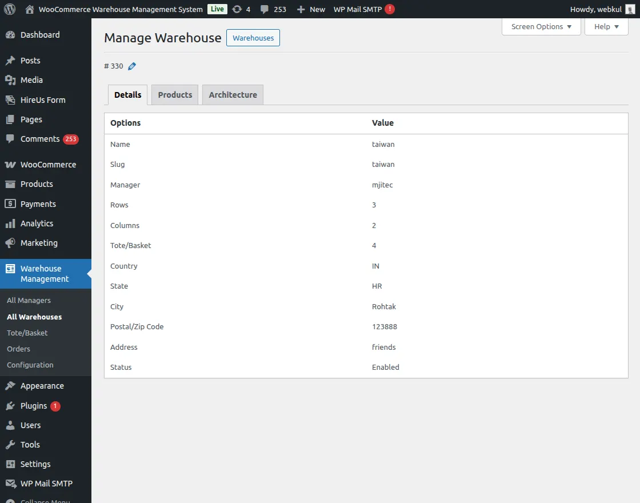The image size is (640, 503).
Task: Click the Posts pin icon
Action: coord(10,61)
